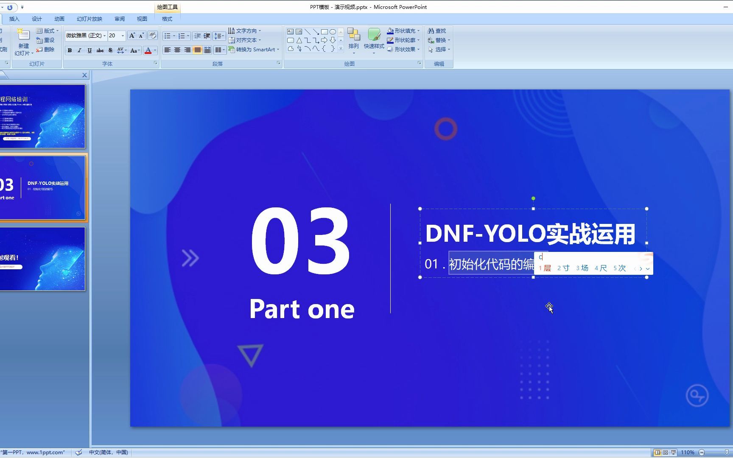Select the straight line shape
This screenshot has height=458, width=733.
point(307,32)
